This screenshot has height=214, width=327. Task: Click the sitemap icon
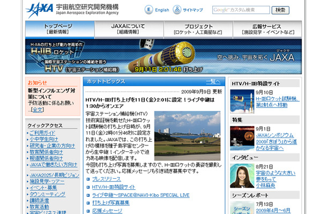[x=177, y=10]
